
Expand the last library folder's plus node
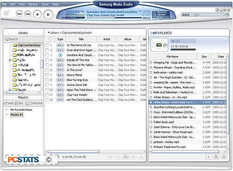tap(10, 90)
